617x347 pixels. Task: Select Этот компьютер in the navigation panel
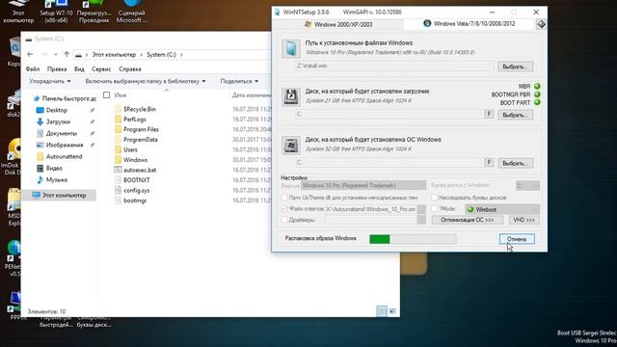[59, 195]
